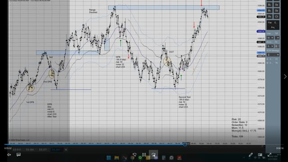This screenshot has width=288, height=162.
Task: Pause the video playback
Action: point(144,155)
